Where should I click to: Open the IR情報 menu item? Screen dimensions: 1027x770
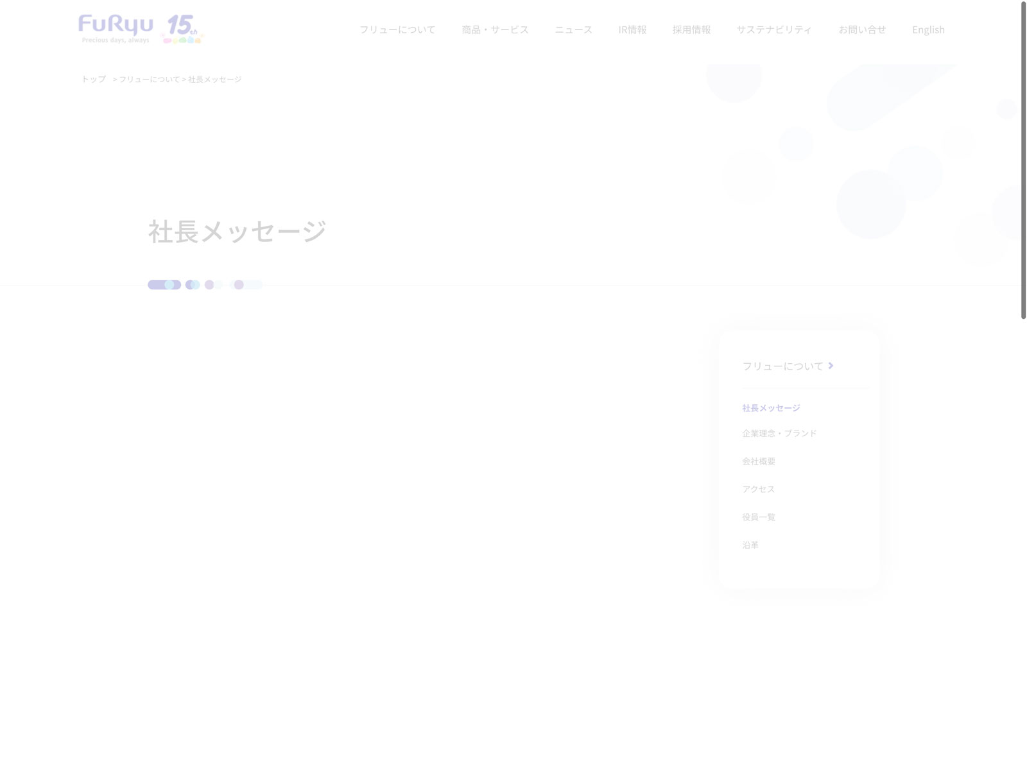tap(632, 30)
